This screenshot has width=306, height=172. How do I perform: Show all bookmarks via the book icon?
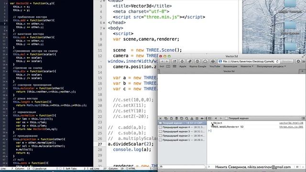pos(168,66)
